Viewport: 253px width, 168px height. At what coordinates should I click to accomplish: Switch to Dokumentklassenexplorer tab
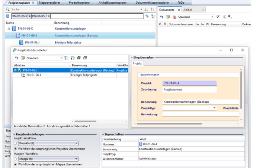coord(152,3)
